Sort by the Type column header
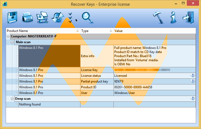Image resolution: width=201 pixels, height=129 pixels. [97, 31]
